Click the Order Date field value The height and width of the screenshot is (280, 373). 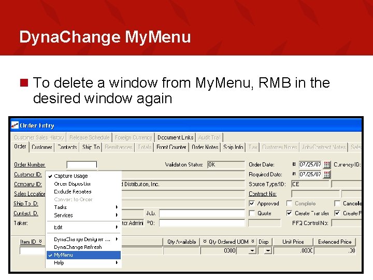[x=310, y=164]
